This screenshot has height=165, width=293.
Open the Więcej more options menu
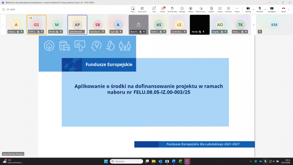point(237,9)
